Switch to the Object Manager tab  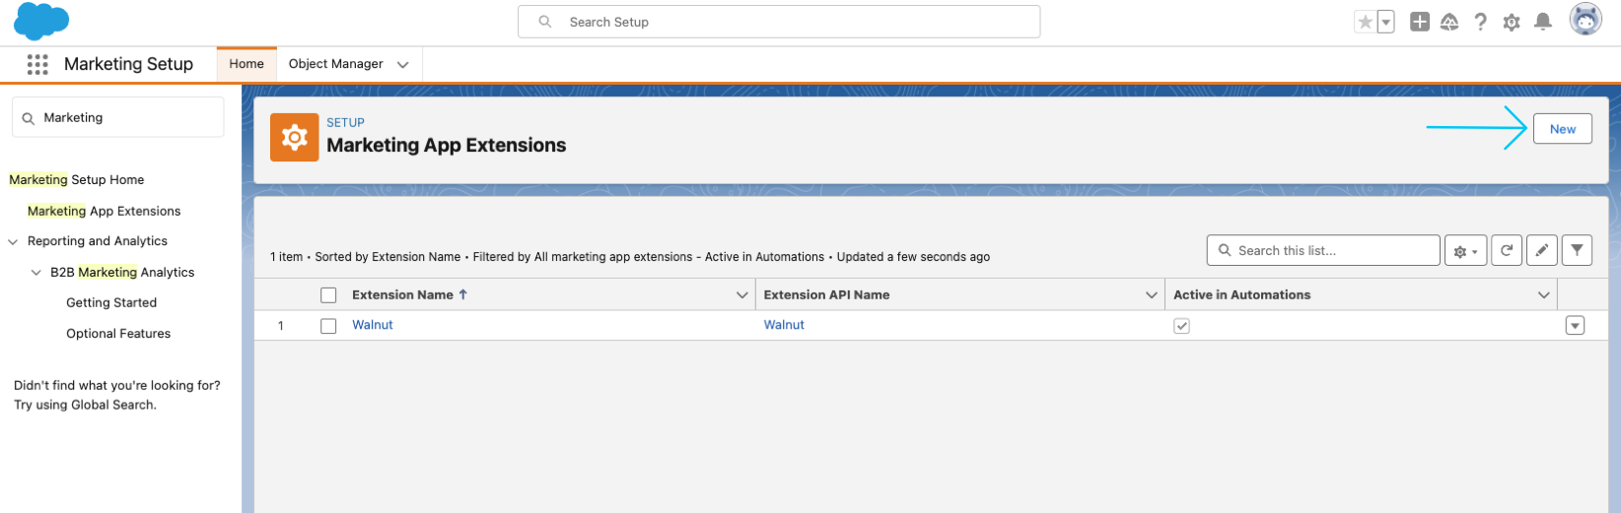pos(335,64)
